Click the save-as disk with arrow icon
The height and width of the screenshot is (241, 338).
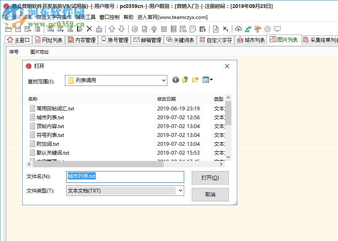28,29
